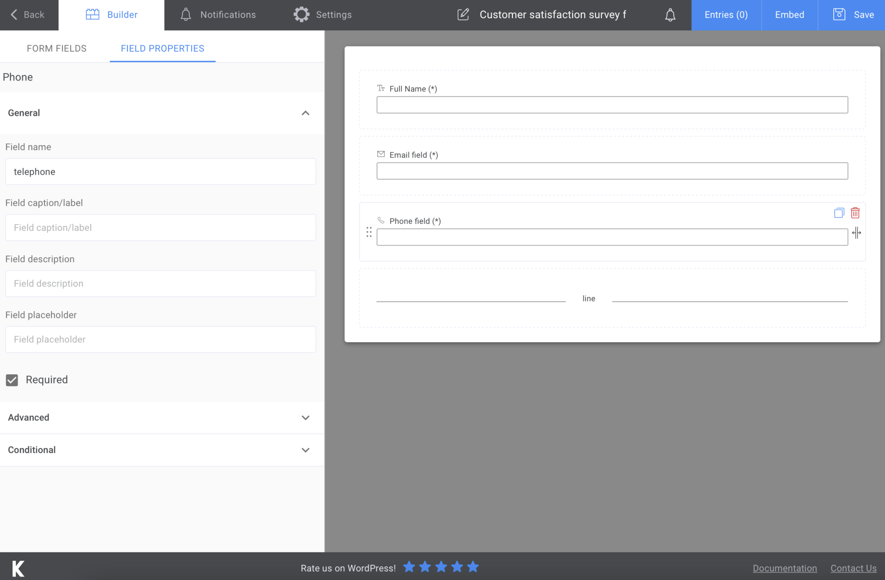Switch to the FORM FIELDS tab

coord(56,48)
